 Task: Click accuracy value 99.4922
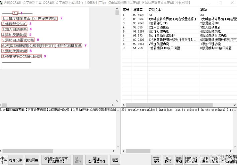(139, 15)
